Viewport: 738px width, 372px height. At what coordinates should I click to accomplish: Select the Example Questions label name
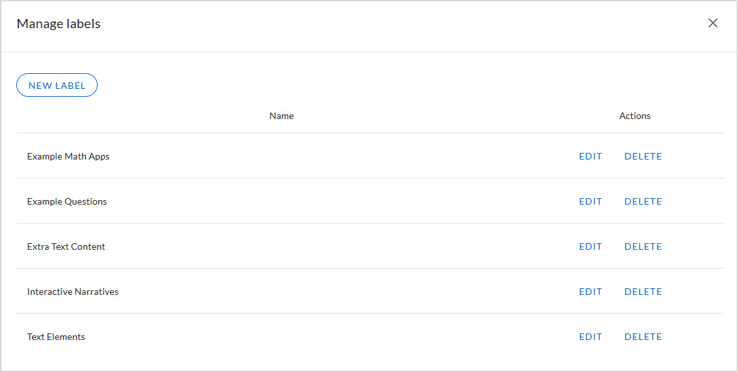pyautogui.click(x=67, y=202)
